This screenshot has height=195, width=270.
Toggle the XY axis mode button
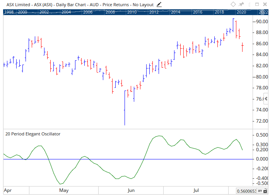point(260,191)
